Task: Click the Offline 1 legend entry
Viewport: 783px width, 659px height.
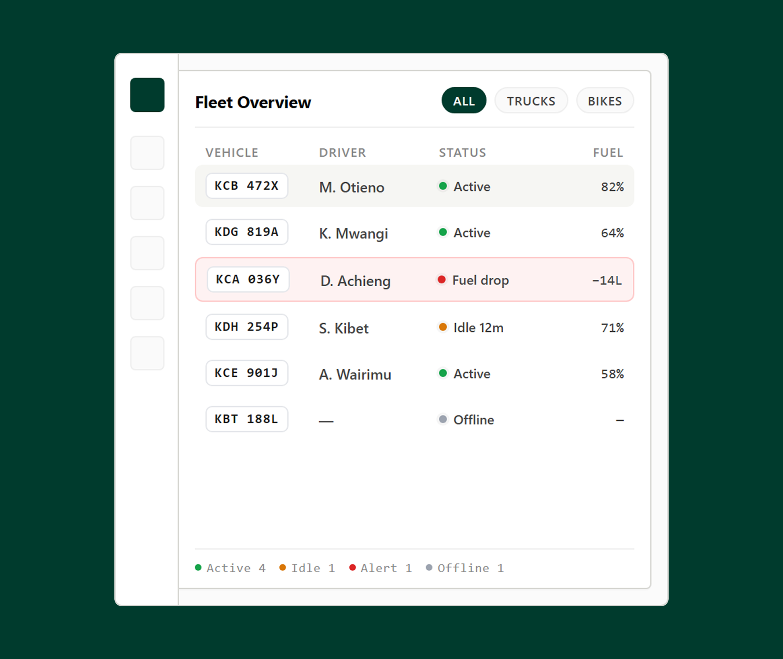Action: tap(465, 568)
